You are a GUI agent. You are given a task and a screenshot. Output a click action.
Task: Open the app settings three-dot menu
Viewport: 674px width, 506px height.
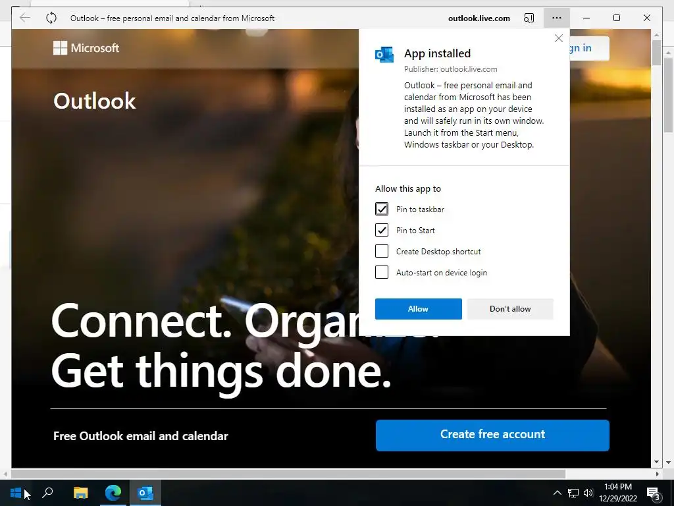[557, 18]
